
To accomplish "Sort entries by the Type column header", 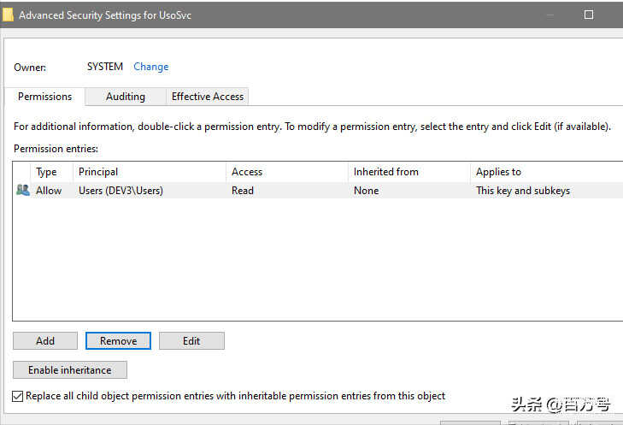I will click(46, 172).
